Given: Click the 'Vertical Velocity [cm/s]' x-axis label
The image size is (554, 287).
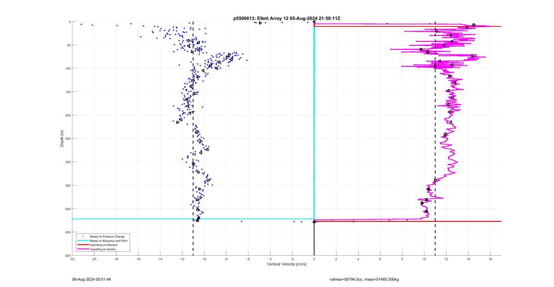Looking at the screenshot, I should [x=287, y=264].
